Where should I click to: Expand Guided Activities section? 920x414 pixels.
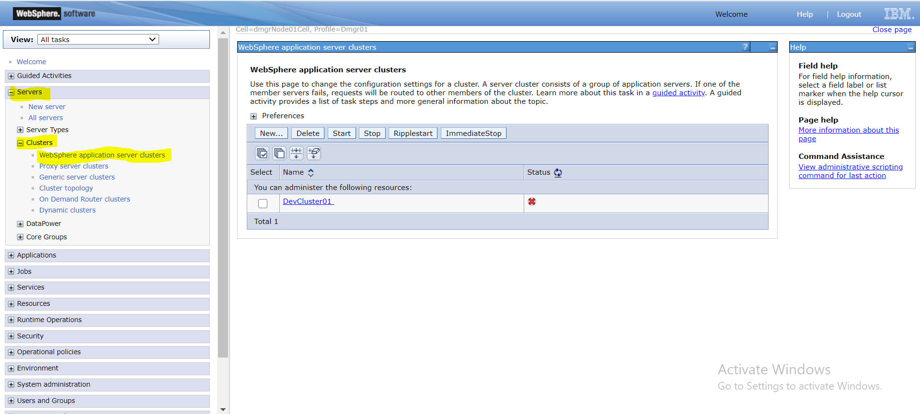pos(11,76)
